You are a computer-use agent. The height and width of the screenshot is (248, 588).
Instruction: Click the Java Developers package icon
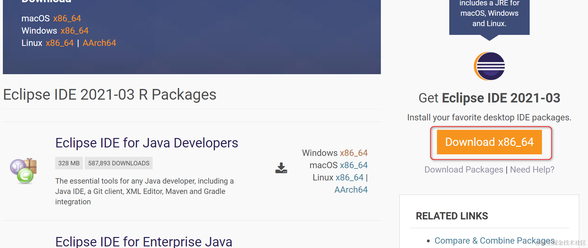pyautogui.click(x=24, y=171)
